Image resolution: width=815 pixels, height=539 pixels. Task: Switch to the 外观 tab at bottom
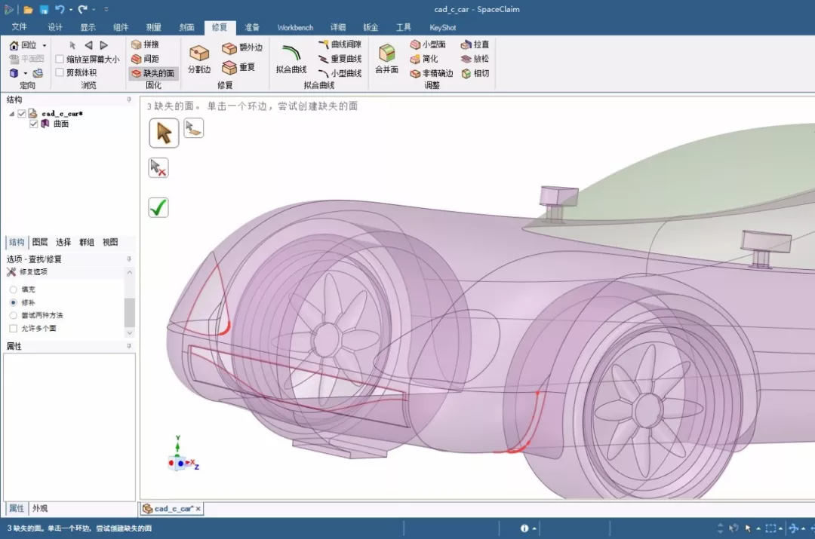tap(40, 508)
